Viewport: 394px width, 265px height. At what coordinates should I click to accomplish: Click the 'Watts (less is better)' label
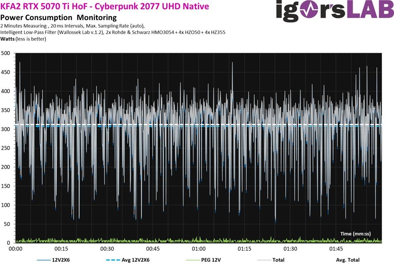tap(23, 39)
